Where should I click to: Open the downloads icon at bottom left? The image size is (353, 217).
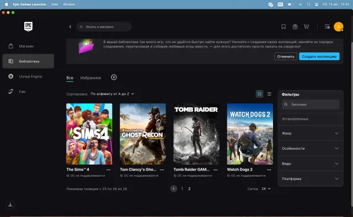[x=10, y=205]
